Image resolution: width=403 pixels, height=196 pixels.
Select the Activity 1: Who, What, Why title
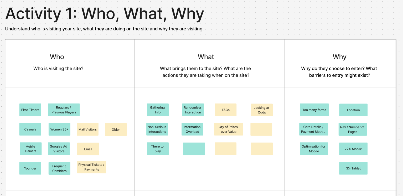105,14
